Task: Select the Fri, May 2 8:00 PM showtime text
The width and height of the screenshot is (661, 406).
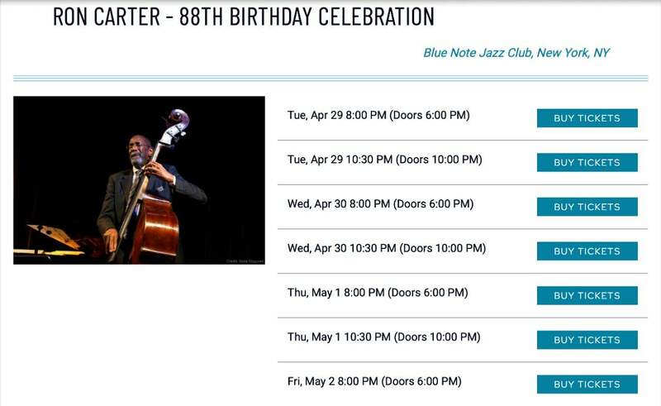Action: [373, 381]
